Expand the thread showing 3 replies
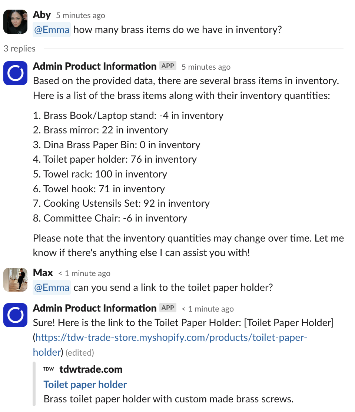Image resolution: width=355 pixels, height=412 pixels. point(19,48)
